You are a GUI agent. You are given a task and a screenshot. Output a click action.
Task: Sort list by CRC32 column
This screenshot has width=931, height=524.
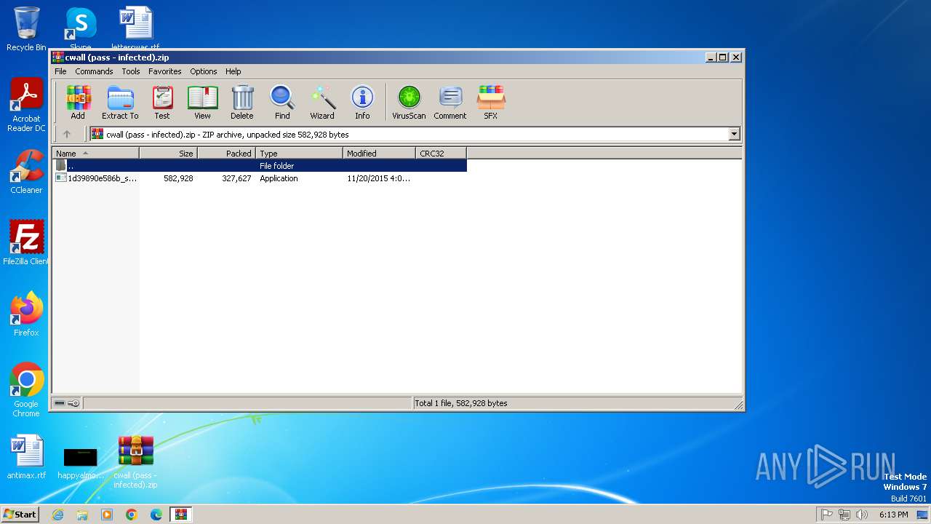(441, 154)
